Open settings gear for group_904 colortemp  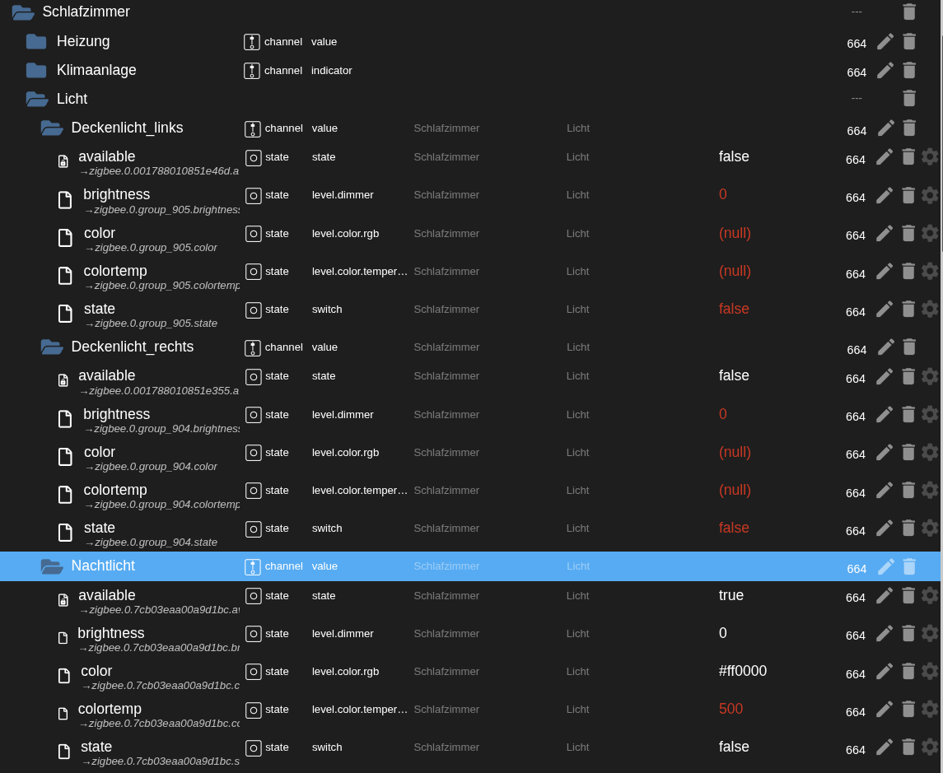point(930,491)
